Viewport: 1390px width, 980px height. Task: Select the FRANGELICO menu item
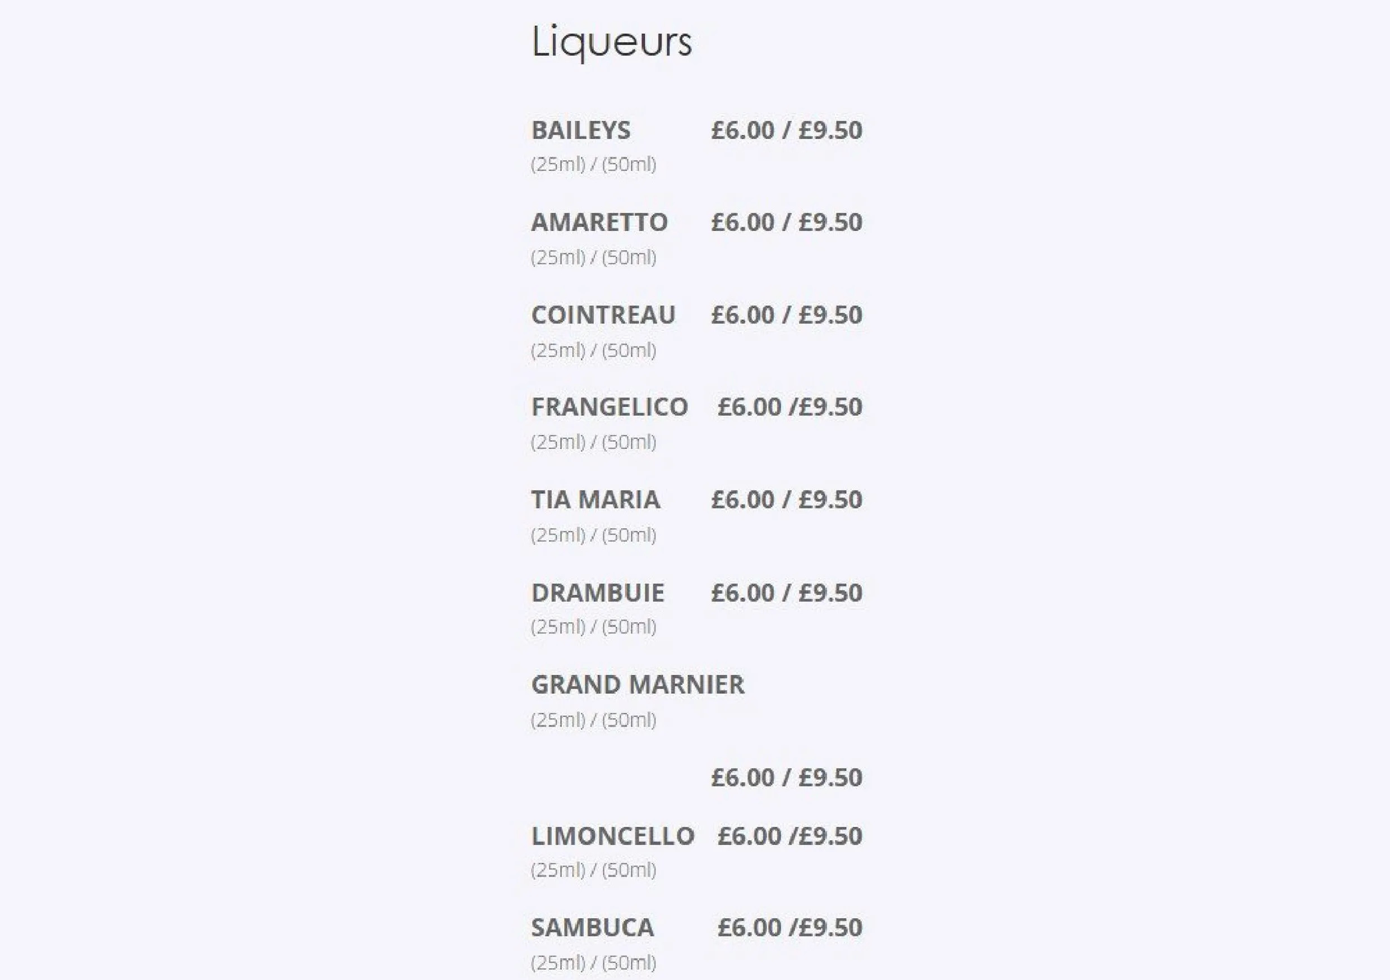(609, 407)
